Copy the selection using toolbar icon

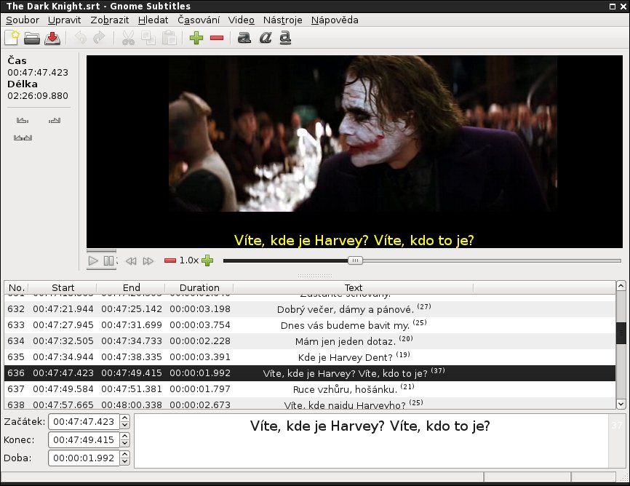tap(148, 38)
